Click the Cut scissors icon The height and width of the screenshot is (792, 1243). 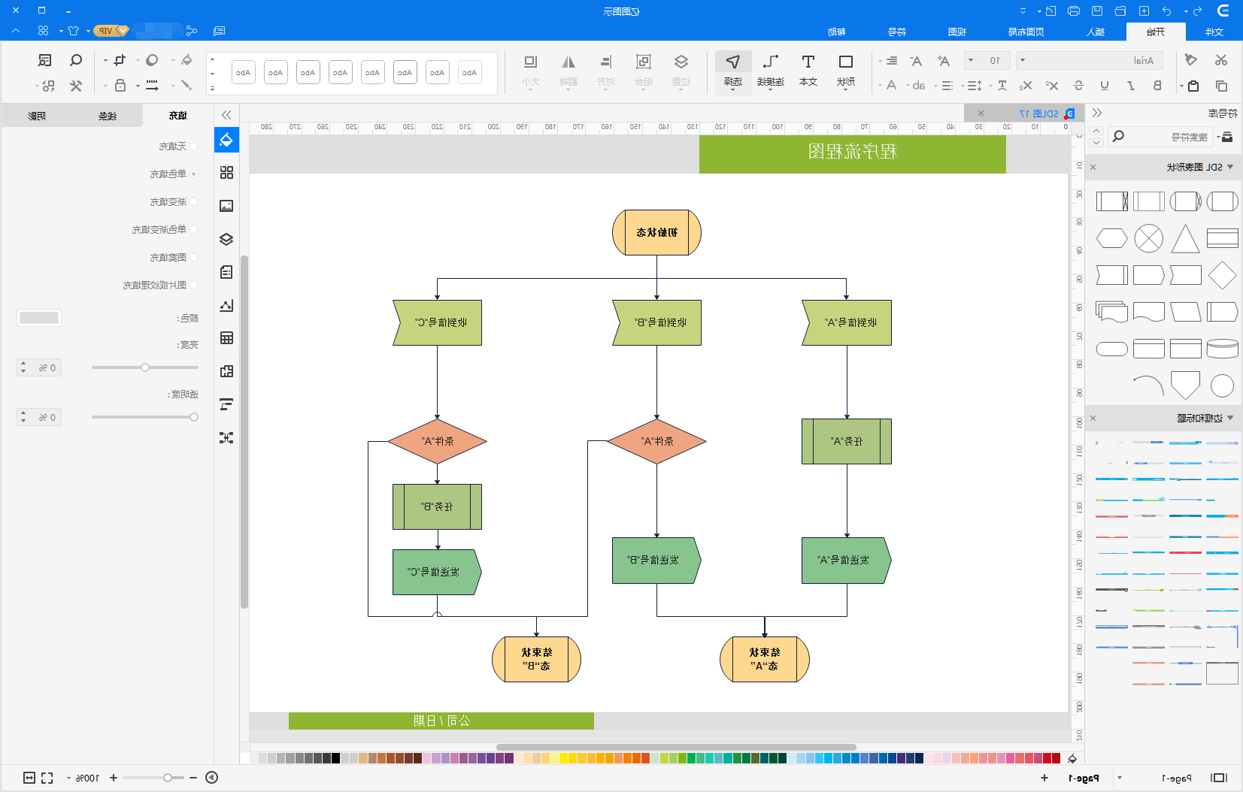[1221, 60]
